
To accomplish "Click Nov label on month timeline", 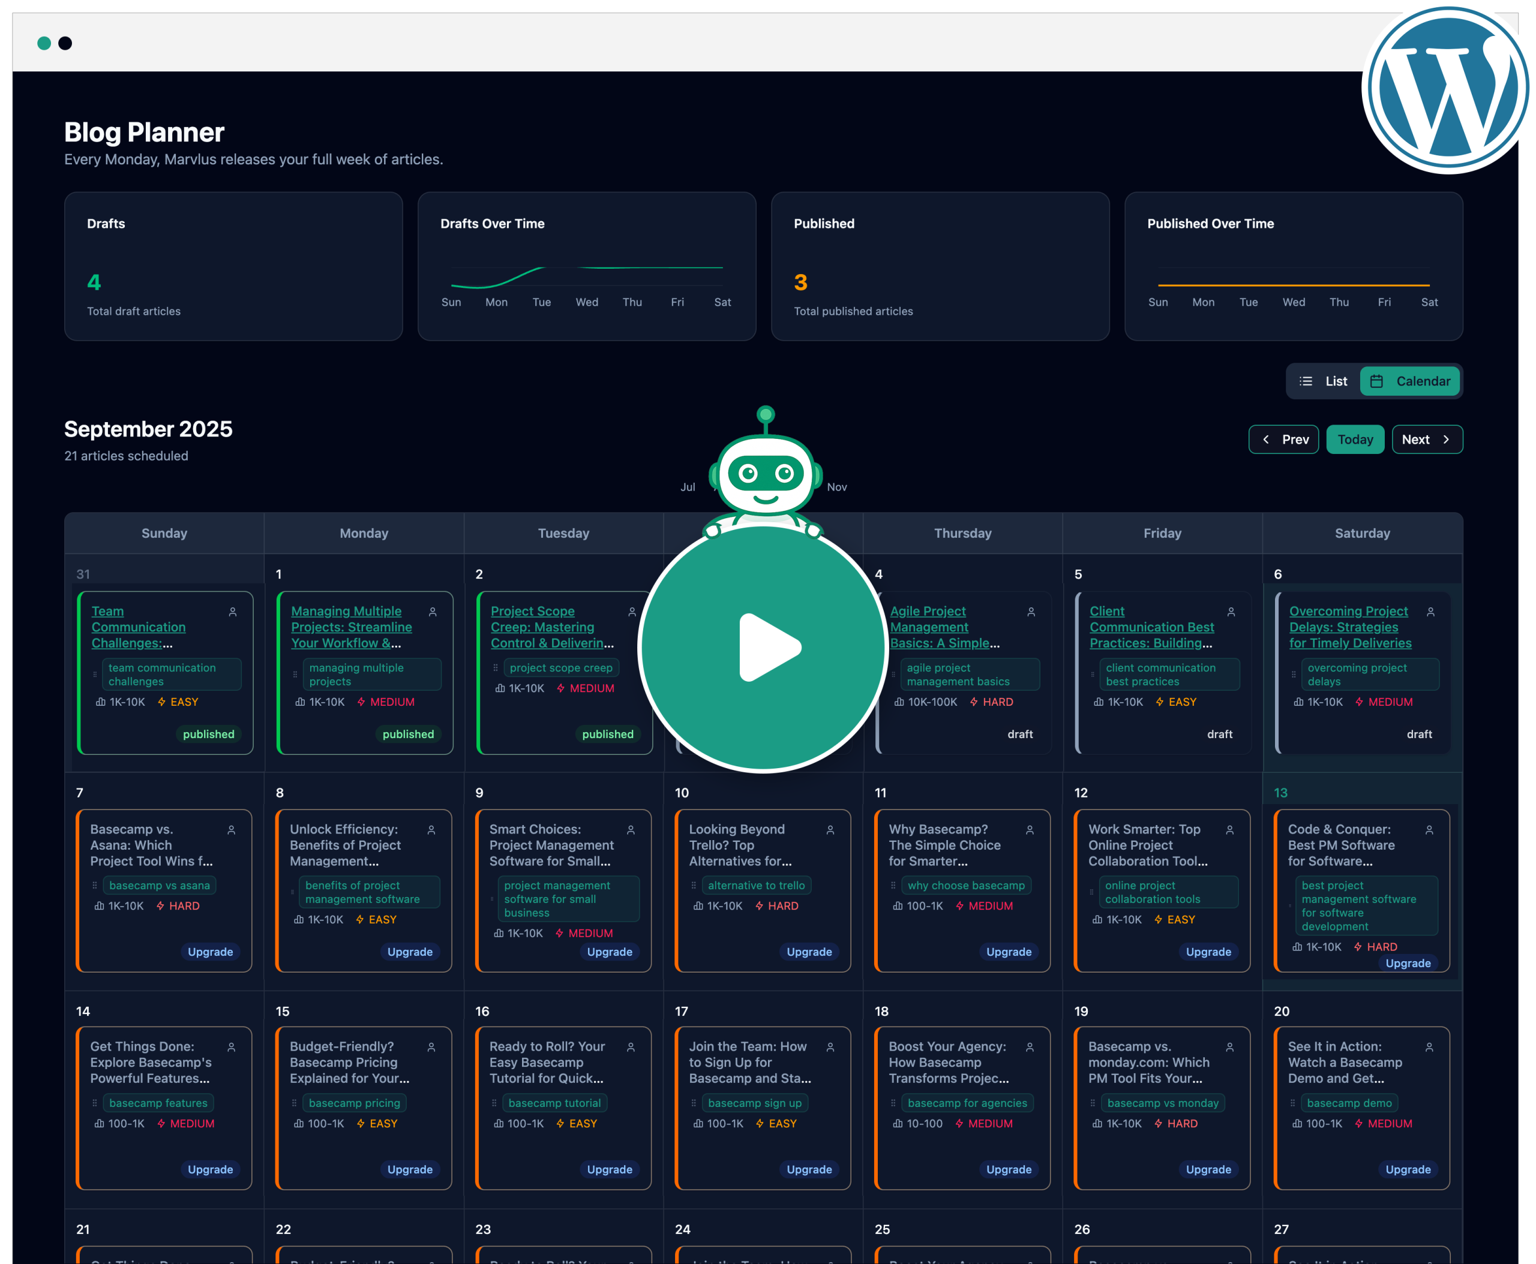I will point(836,487).
